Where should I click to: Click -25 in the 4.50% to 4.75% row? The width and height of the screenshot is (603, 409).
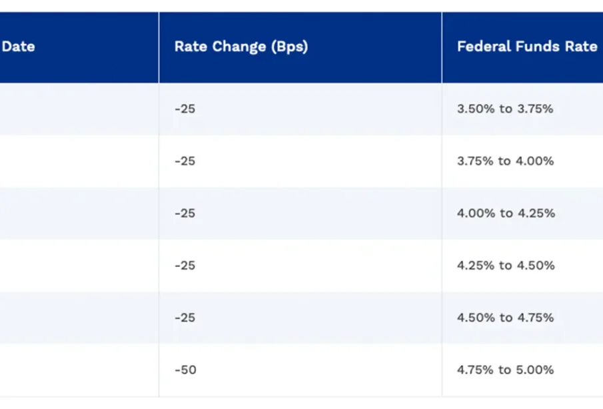pos(185,318)
